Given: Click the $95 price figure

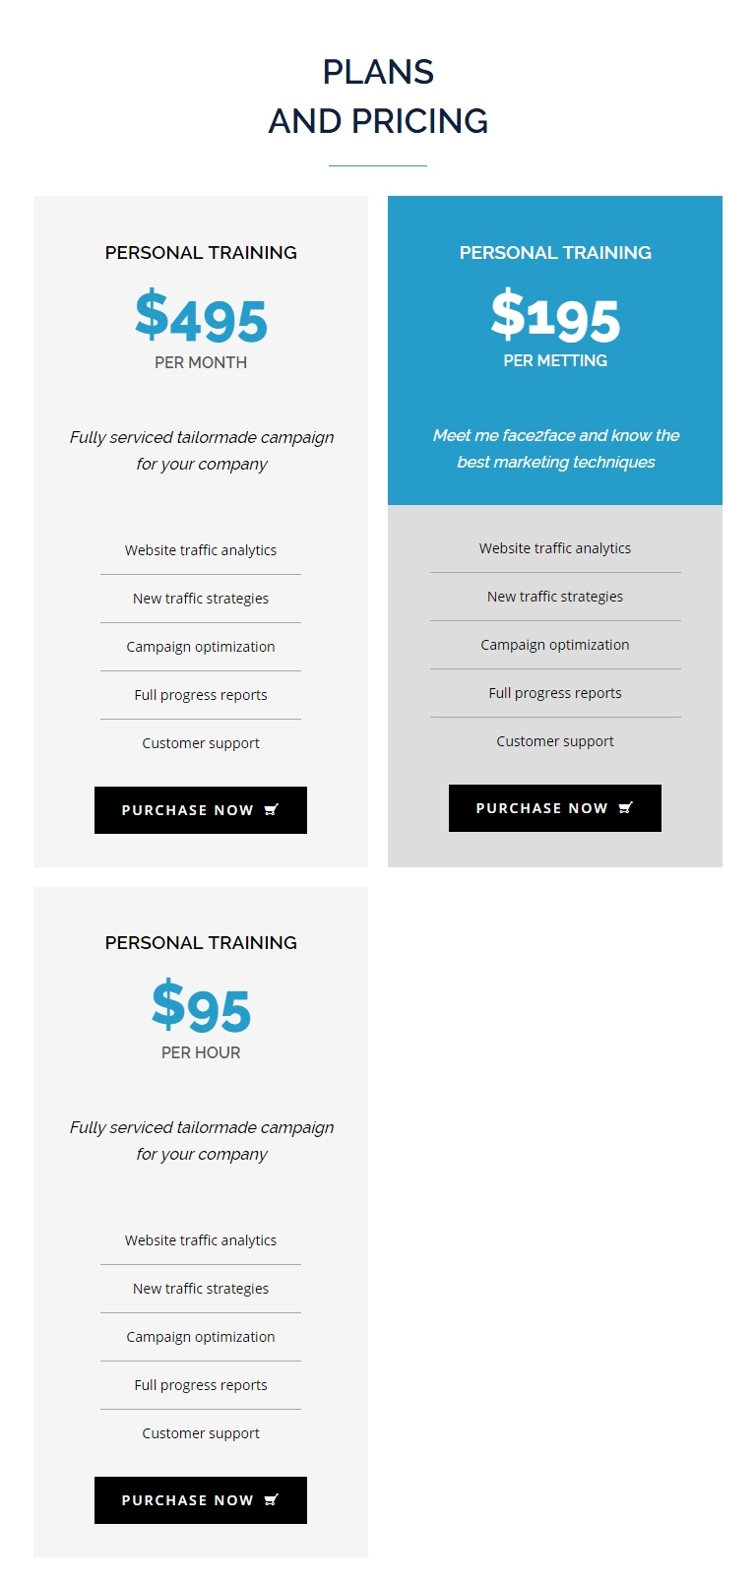Looking at the screenshot, I should point(201,1008).
